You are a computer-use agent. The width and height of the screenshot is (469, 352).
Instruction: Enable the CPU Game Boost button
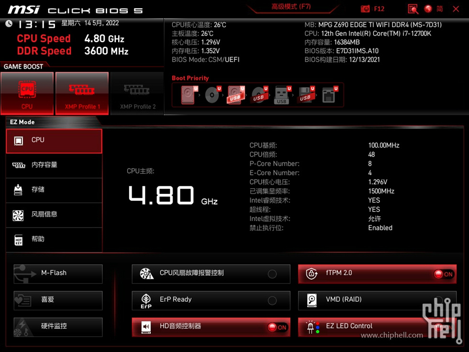click(x=27, y=93)
